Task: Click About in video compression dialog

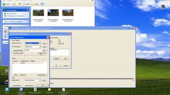Action: (66, 59)
